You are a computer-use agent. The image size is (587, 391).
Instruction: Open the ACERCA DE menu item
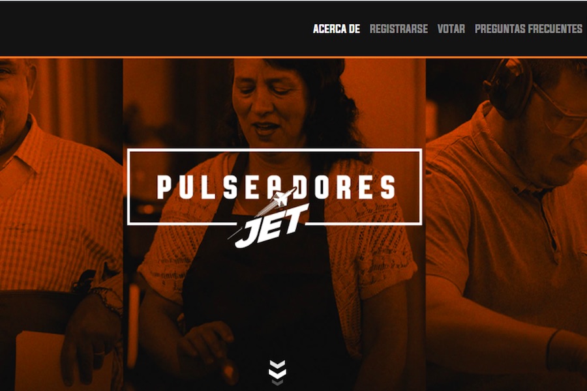[x=336, y=29]
